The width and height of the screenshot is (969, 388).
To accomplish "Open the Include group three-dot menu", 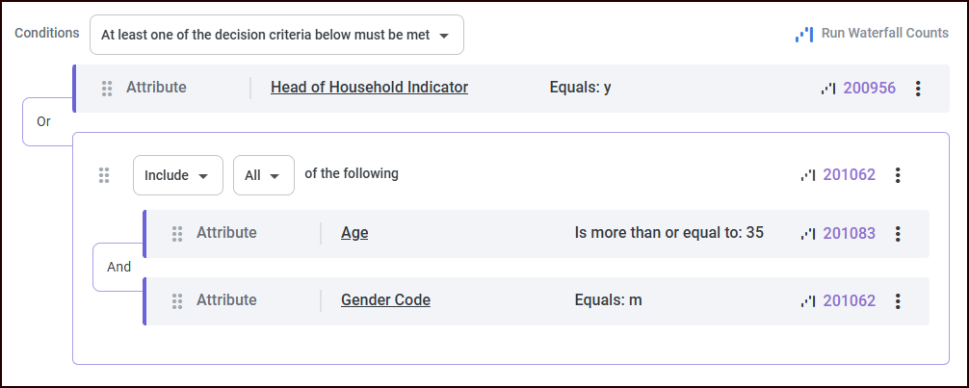I will 898,175.
